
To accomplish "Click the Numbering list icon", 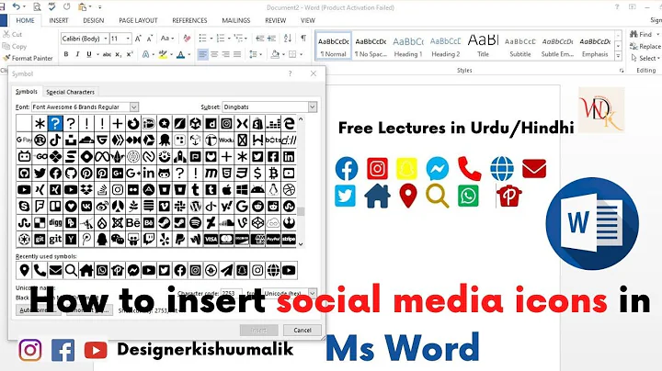I will pyautogui.click(x=221, y=39).
